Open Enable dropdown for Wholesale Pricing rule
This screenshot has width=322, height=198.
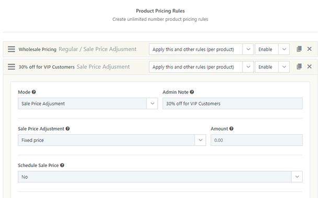272,49
